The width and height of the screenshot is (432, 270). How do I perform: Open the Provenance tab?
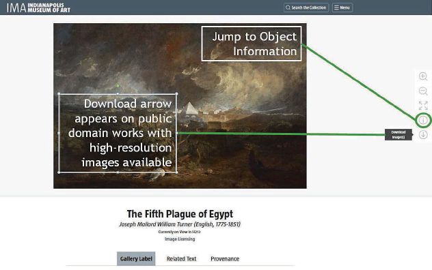[x=225, y=258]
